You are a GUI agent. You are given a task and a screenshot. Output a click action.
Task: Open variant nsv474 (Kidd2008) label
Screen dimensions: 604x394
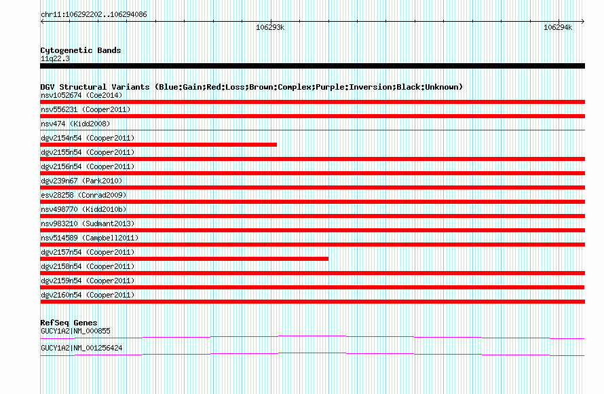point(75,124)
